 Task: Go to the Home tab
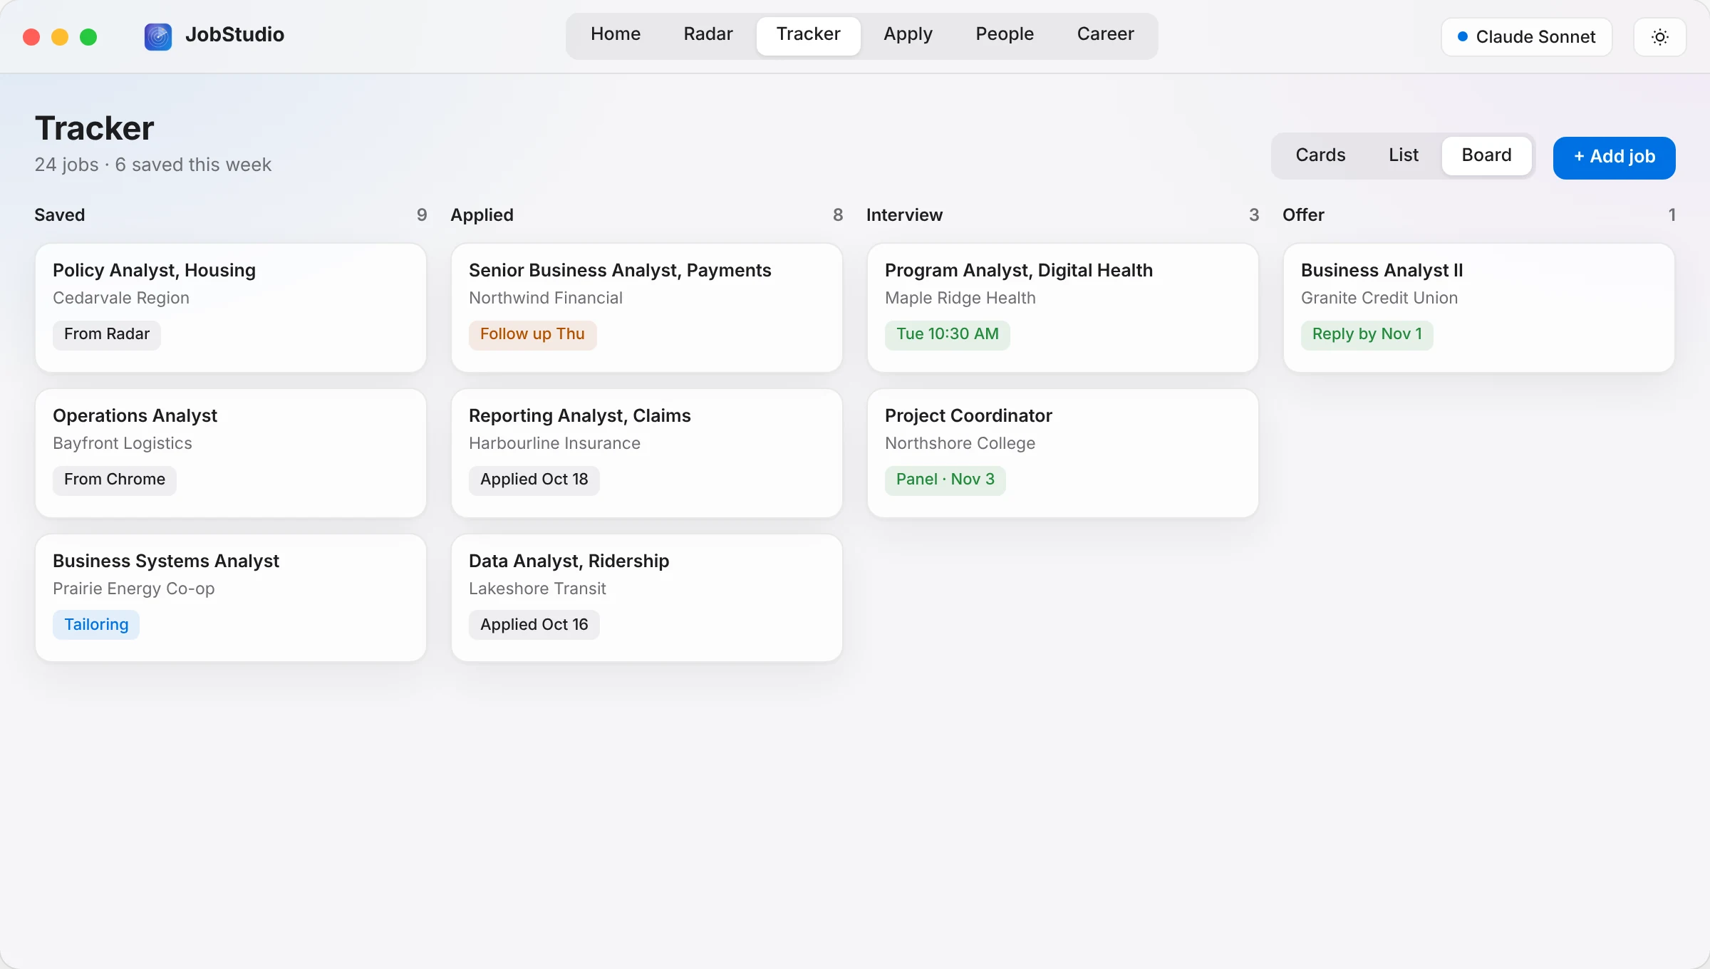coord(615,34)
